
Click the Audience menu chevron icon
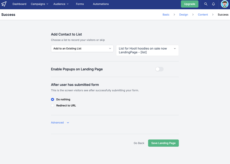(x=68, y=4)
